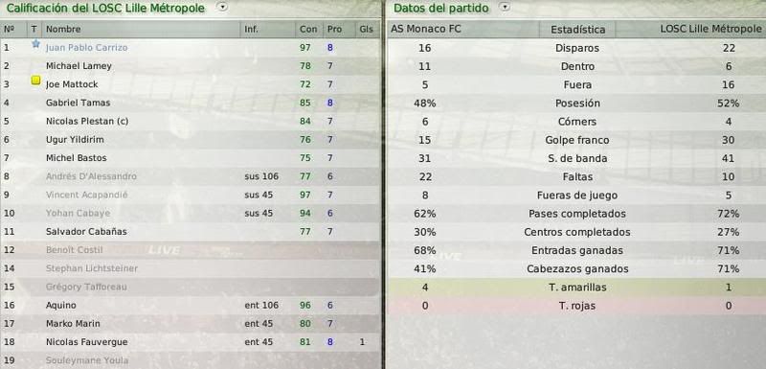
Task: Open substitute Nicolas Fauvergue
Action: [x=86, y=342]
